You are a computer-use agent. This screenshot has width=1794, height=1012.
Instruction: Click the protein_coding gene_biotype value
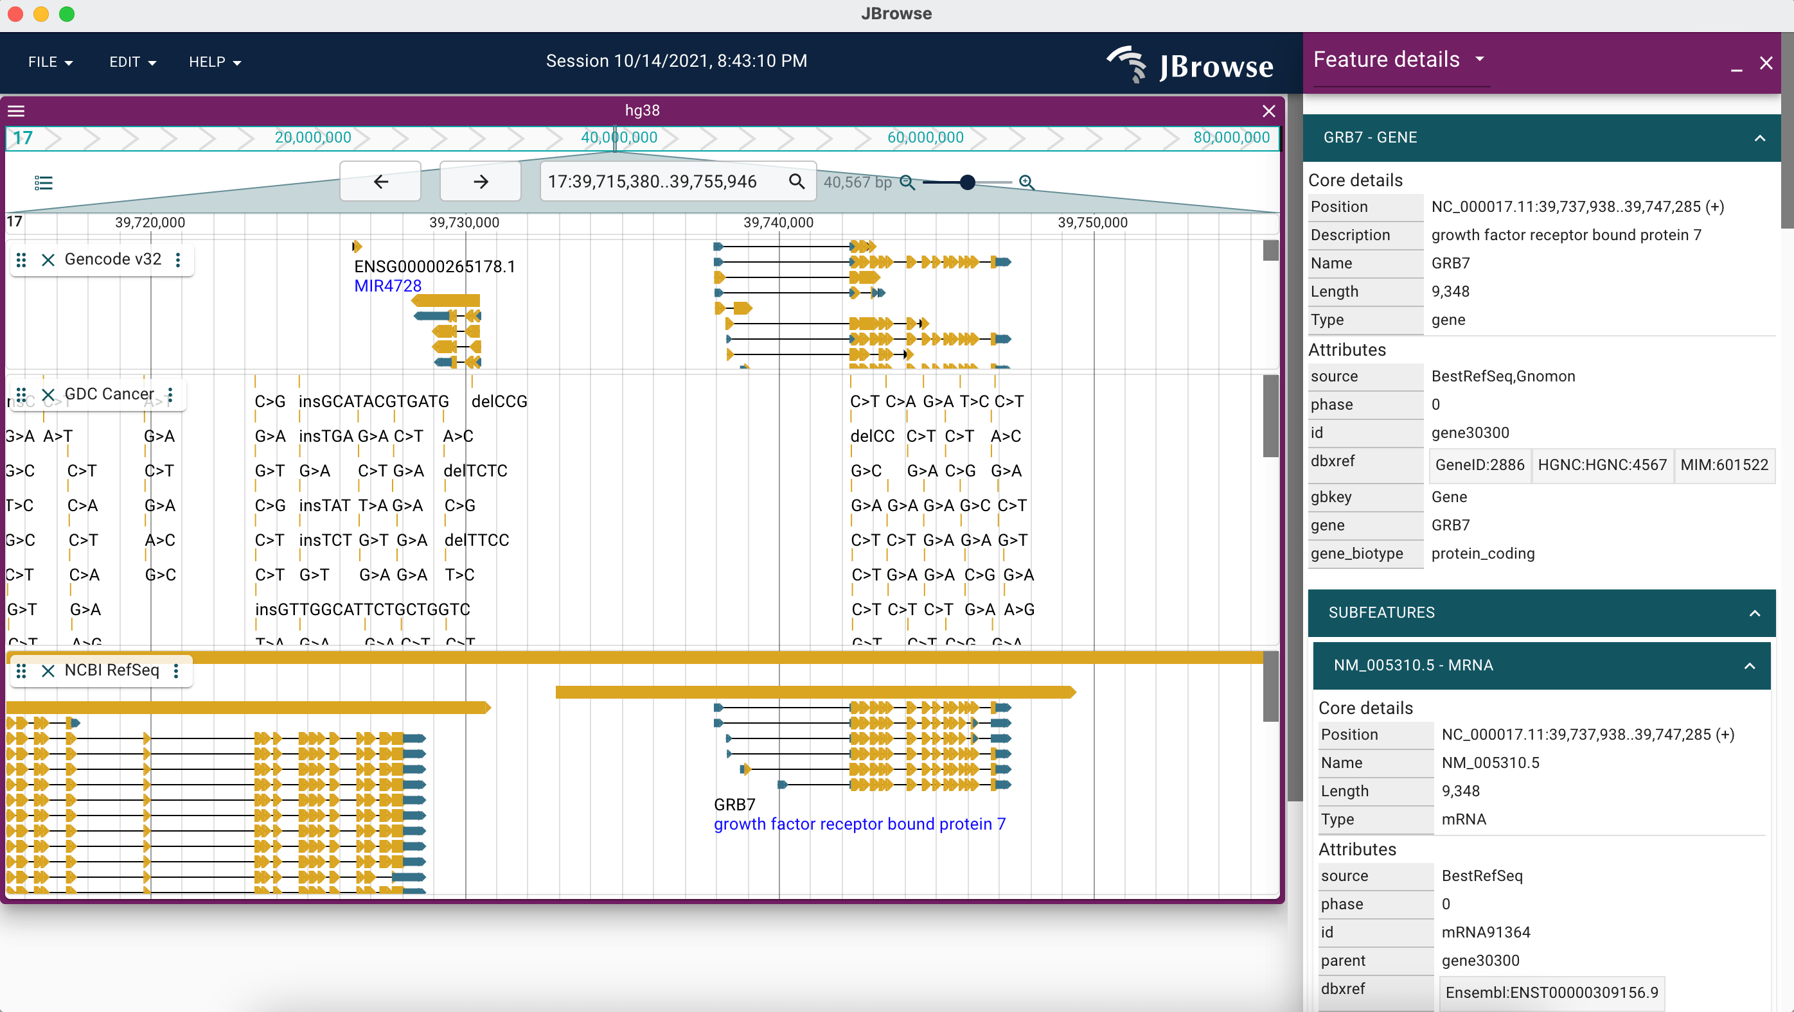point(1483,554)
